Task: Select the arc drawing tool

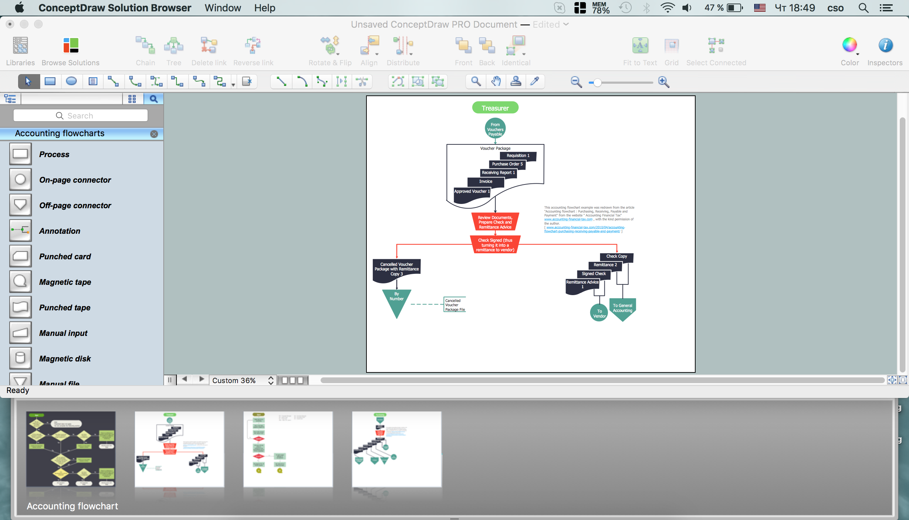Action: click(x=302, y=82)
